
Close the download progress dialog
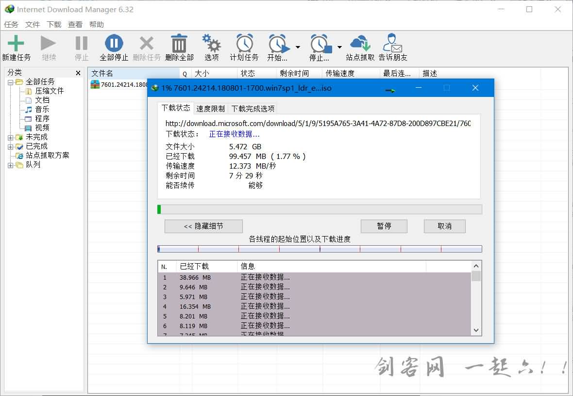475,88
